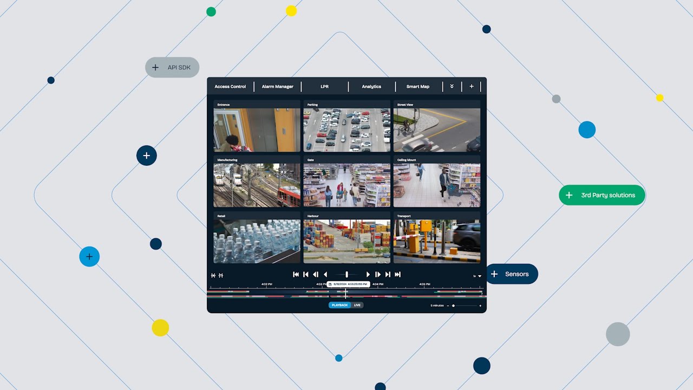Zoom out the timeline with the minus icon
693x390 pixels.
coord(448,305)
